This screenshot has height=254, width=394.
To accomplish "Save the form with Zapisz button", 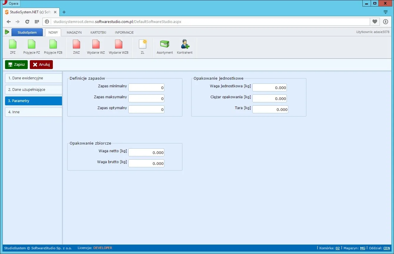I will [x=16, y=65].
